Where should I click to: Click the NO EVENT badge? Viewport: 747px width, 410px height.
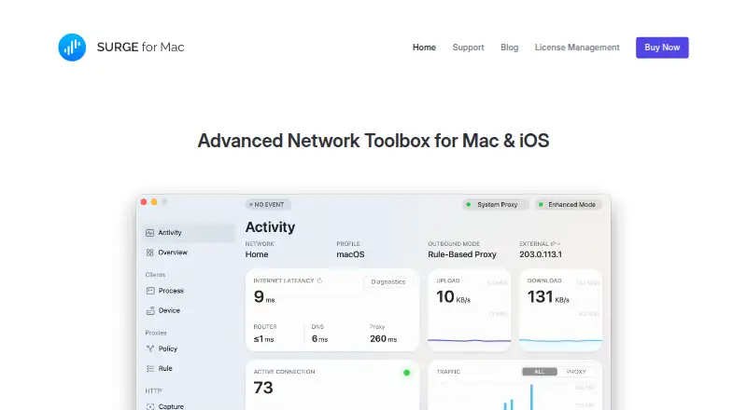268,204
